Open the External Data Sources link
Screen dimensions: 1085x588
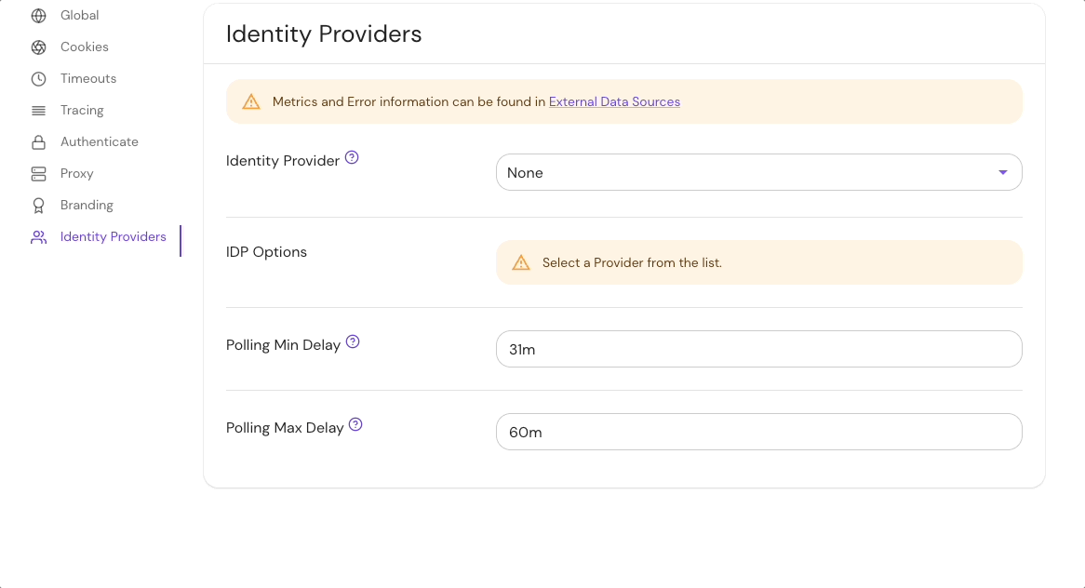[614, 101]
